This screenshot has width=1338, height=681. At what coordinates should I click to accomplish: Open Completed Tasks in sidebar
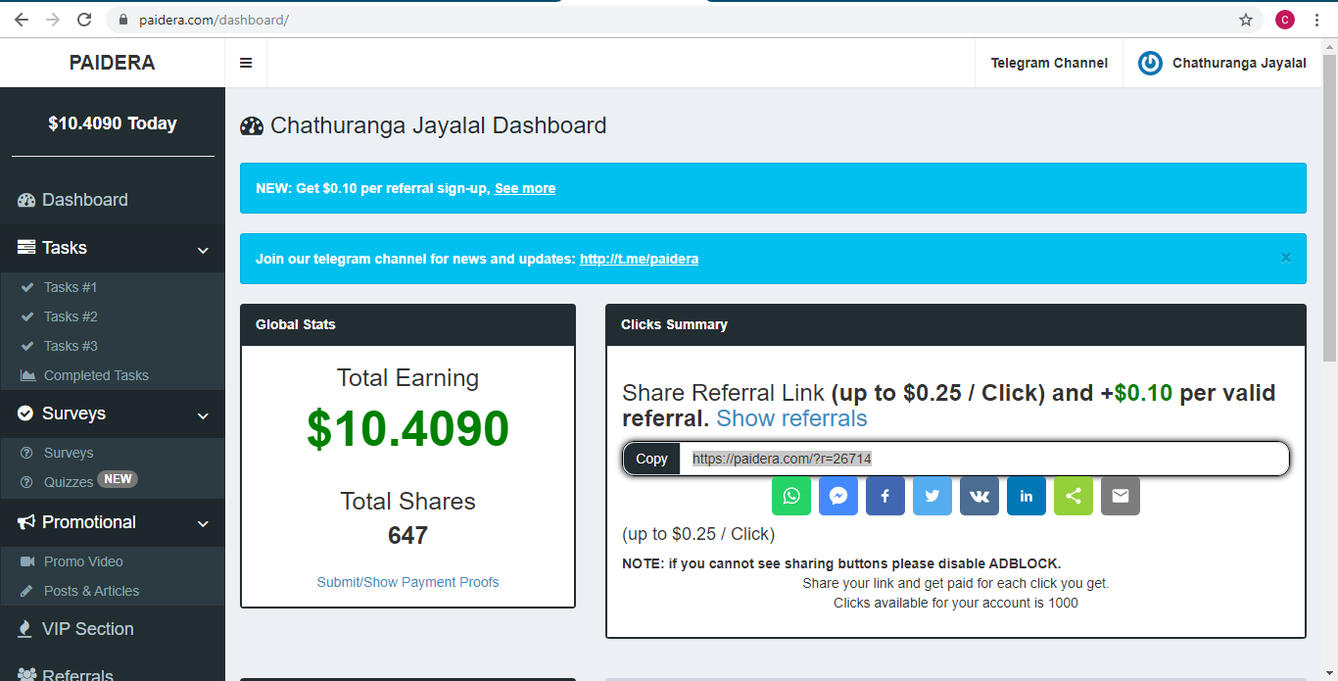[x=113, y=375]
